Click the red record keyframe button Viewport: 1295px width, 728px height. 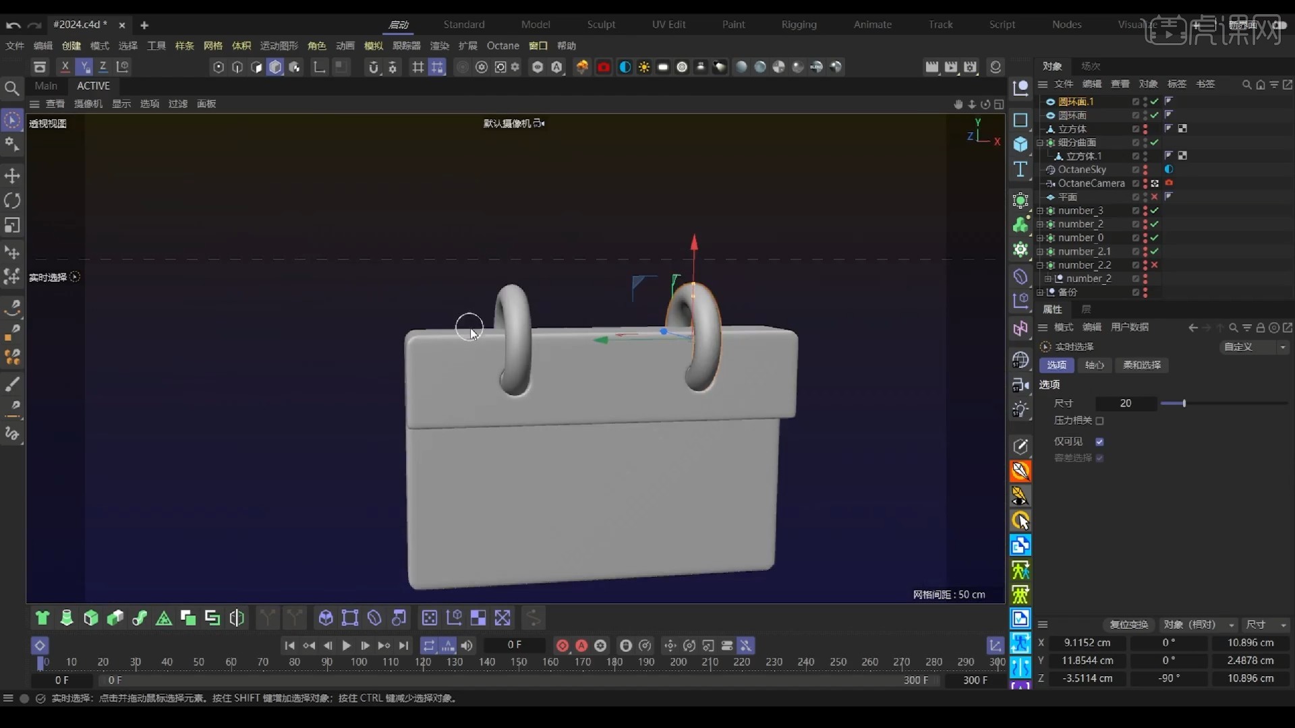(562, 646)
